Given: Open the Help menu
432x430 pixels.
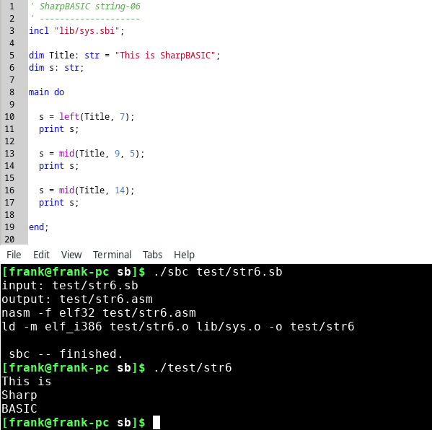Looking at the screenshot, I should pyautogui.click(x=184, y=255).
